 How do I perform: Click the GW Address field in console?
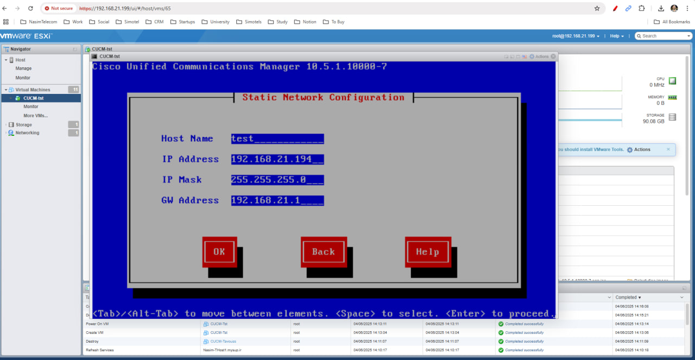[277, 200]
